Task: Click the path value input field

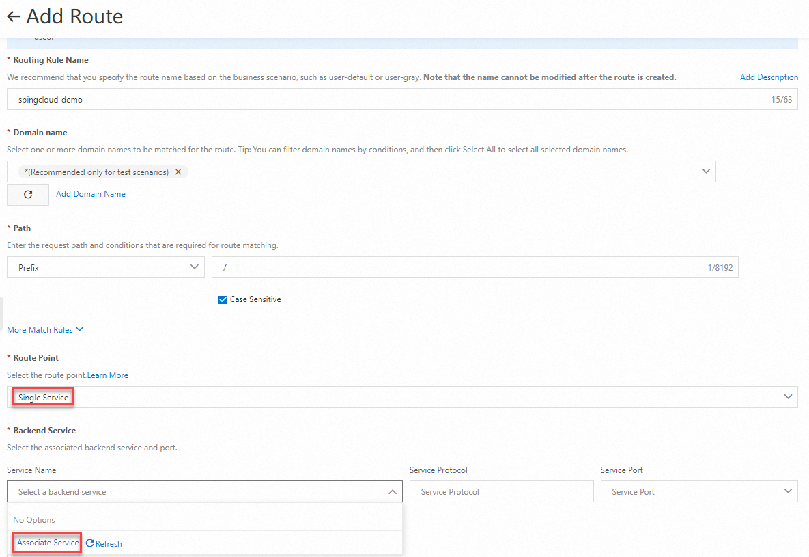Action: point(474,267)
